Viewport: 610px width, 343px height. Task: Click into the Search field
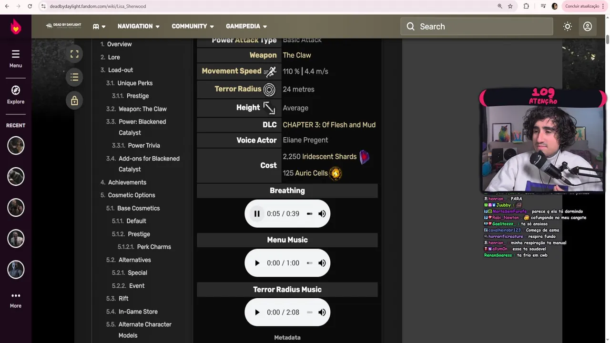coord(477,27)
